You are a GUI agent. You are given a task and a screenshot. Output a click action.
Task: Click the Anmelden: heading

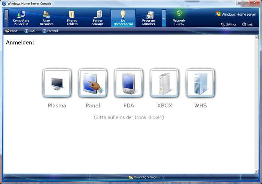point(20,43)
